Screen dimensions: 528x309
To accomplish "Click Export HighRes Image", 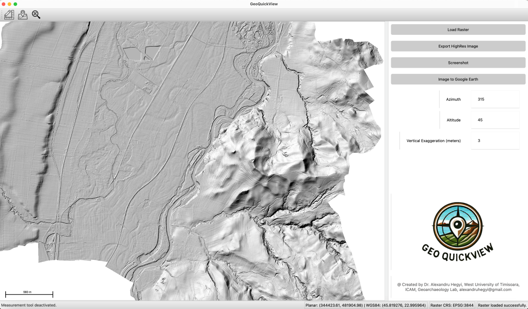I will [458, 46].
